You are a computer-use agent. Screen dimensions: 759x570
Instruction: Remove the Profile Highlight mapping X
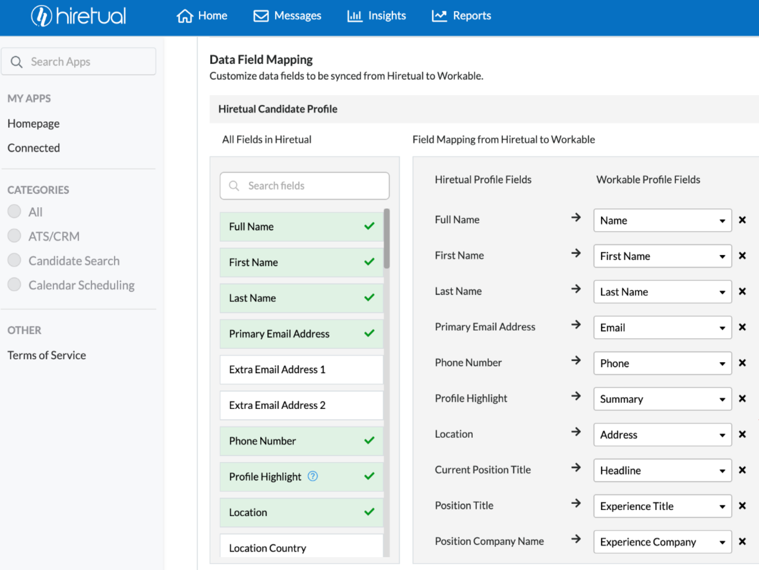click(743, 399)
